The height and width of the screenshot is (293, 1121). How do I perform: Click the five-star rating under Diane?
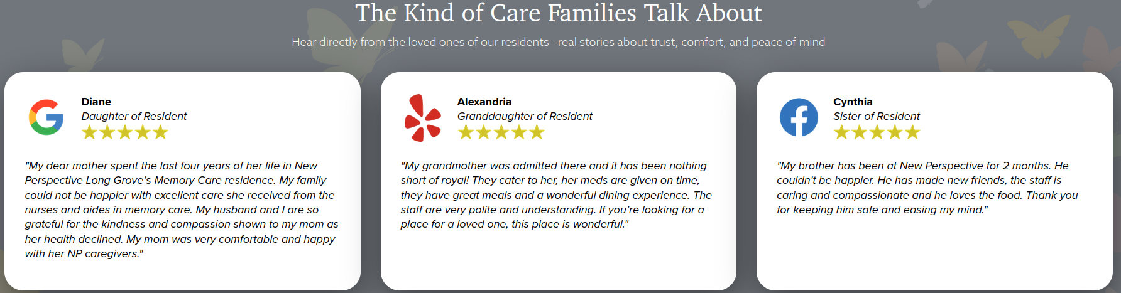[x=125, y=132]
